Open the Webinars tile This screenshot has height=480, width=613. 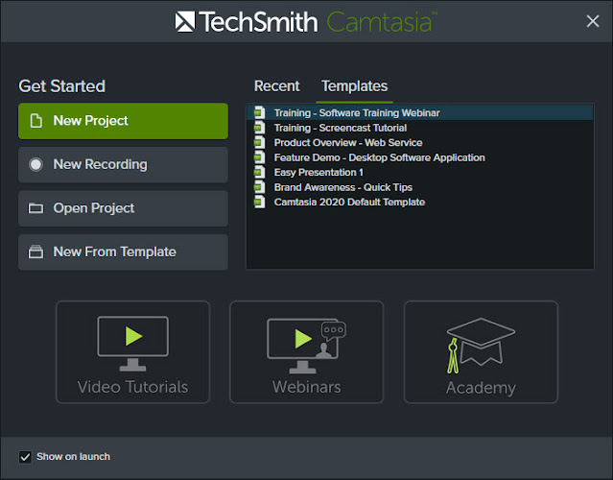307,351
